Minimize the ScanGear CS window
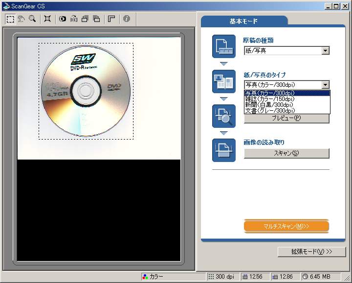Screen dimensions: 352x283 (x=328, y=6)
